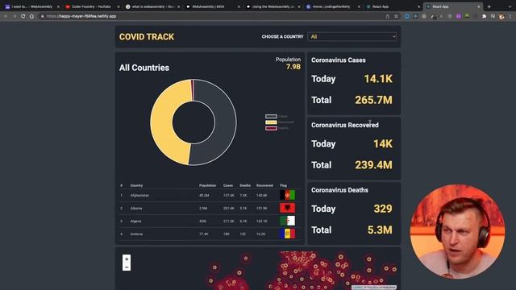This screenshot has height=290, width=516.
Task: Click the share icon in address bar
Action: 388,16
